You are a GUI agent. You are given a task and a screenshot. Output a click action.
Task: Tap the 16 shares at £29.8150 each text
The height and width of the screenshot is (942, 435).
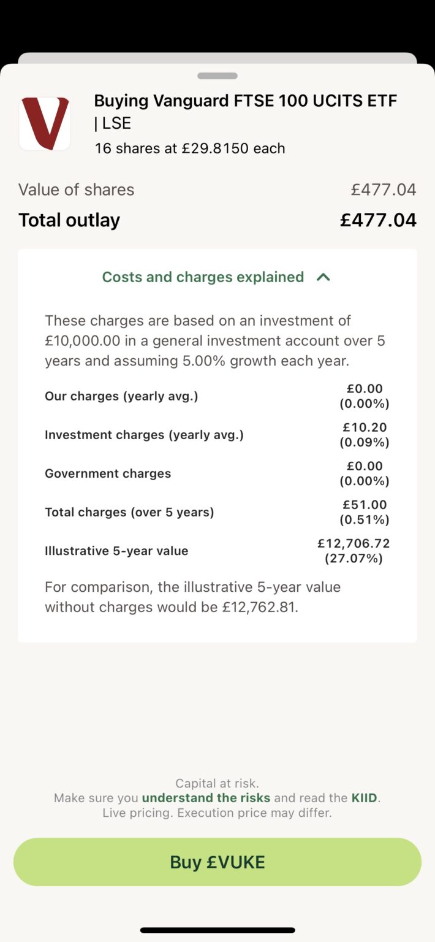click(x=190, y=148)
